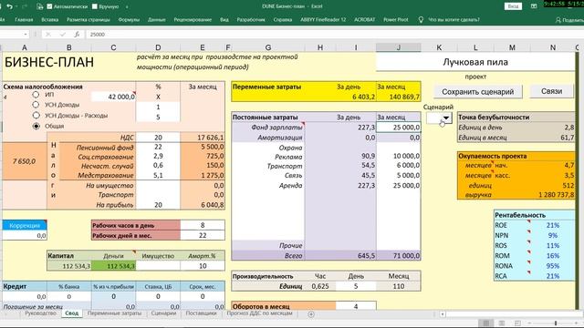Click the lightbulb Tell Me icon
The image size is (584, 328).
pos(421,20)
